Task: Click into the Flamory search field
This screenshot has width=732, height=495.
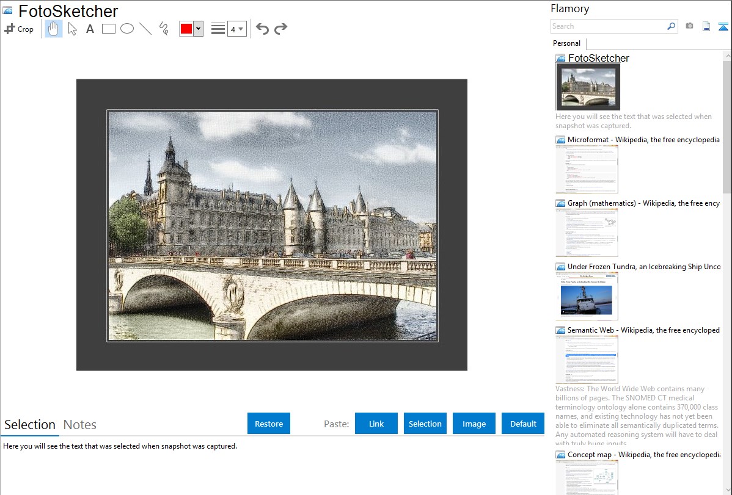Action: [609, 26]
